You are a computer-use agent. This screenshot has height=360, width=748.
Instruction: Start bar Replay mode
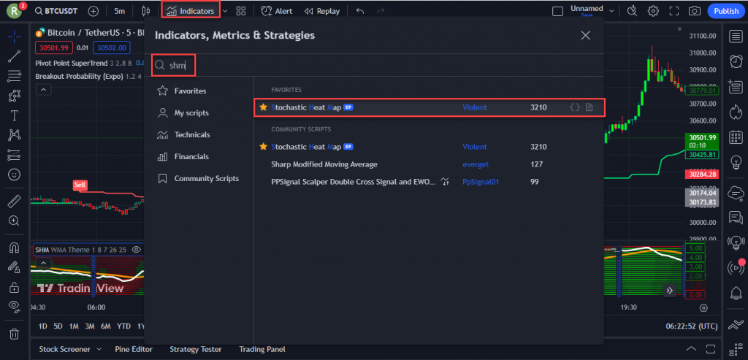click(x=322, y=11)
